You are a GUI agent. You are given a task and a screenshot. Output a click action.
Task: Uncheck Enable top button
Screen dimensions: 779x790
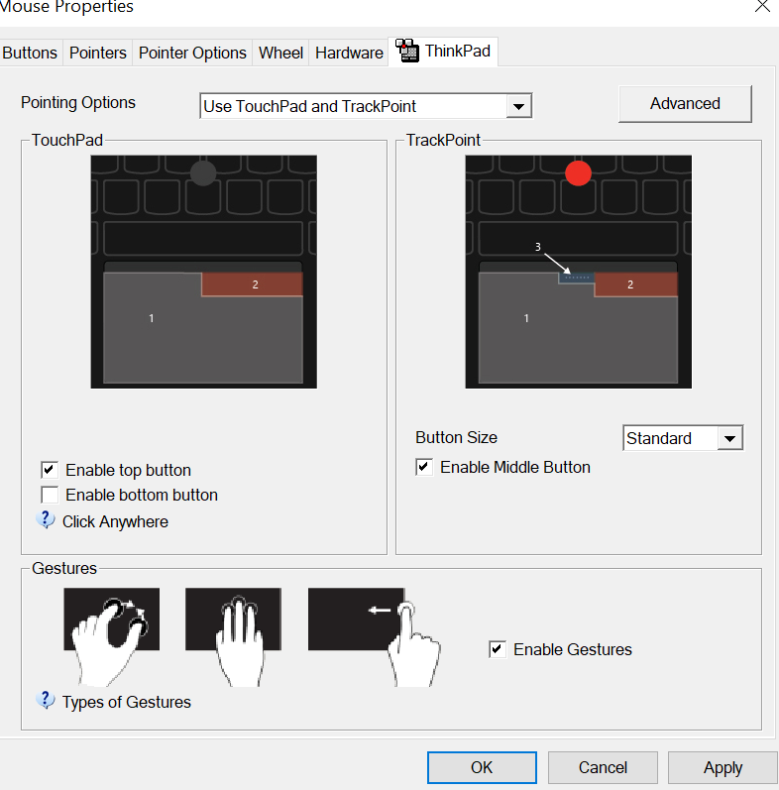pos(50,470)
